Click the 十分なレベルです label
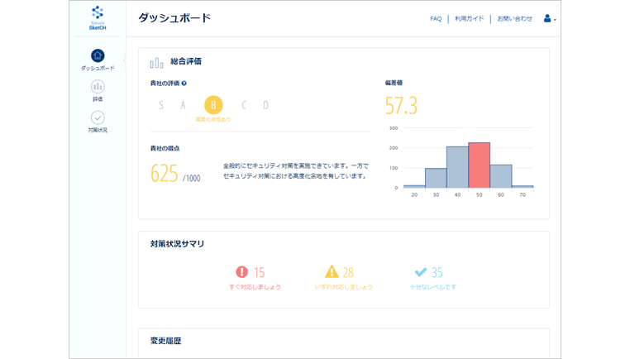Image resolution: width=630 pixels, height=359 pixels. pyautogui.click(x=432, y=287)
